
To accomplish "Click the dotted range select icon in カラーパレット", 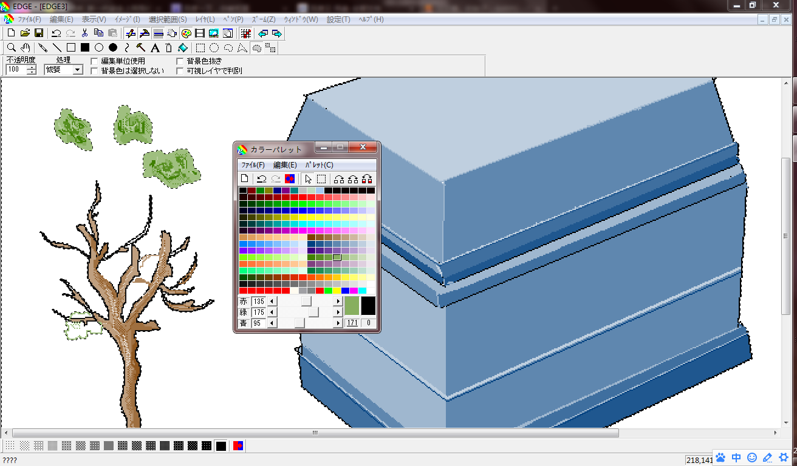I will (321, 178).
